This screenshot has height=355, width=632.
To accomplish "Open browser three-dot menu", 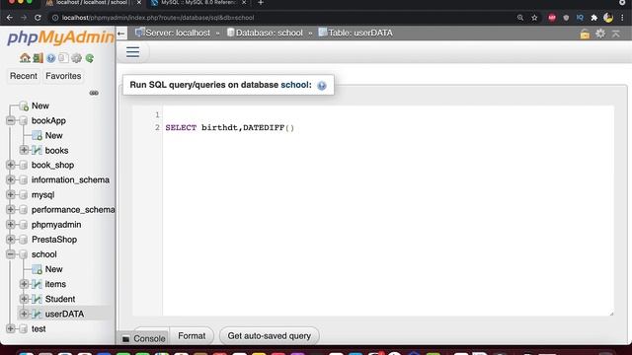I will point(623,18).
